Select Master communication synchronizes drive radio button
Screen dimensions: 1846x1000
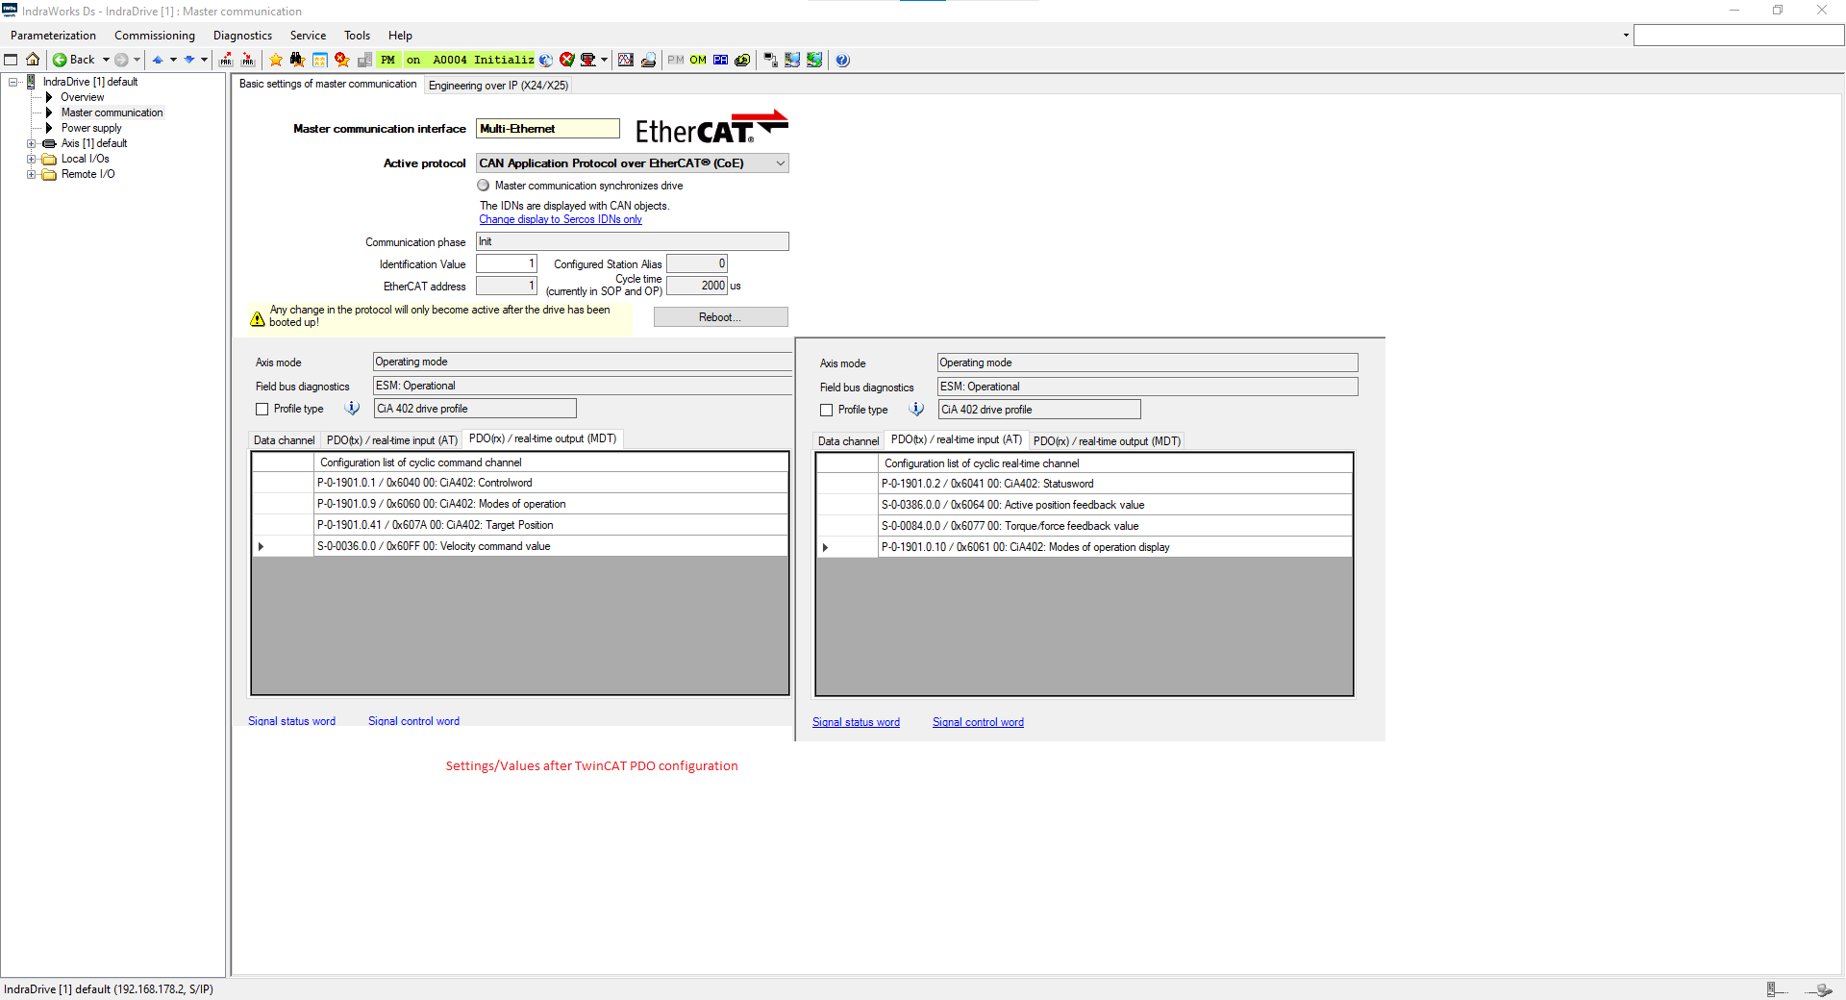[484, 186]
